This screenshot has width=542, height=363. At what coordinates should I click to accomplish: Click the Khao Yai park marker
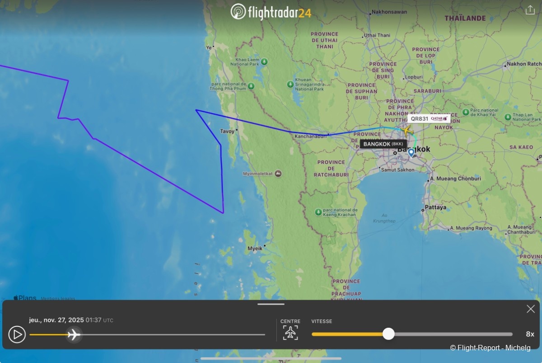466,112
